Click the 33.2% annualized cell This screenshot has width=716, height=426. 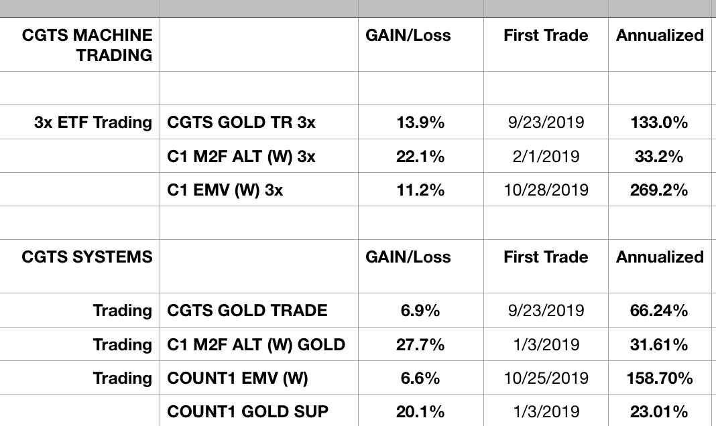click(660, 157)
